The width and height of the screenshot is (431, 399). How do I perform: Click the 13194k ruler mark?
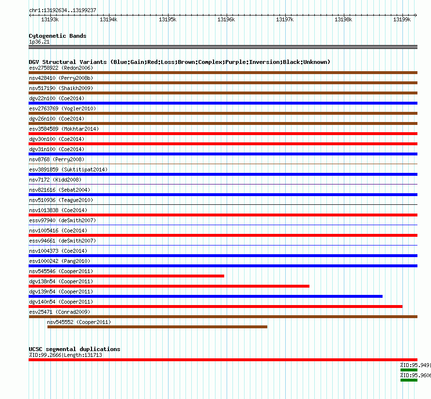click(x=108, y=19)
